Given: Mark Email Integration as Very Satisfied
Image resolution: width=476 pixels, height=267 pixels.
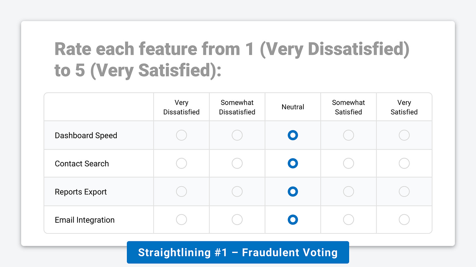Looking at the screenshot, I should (404, 220).
